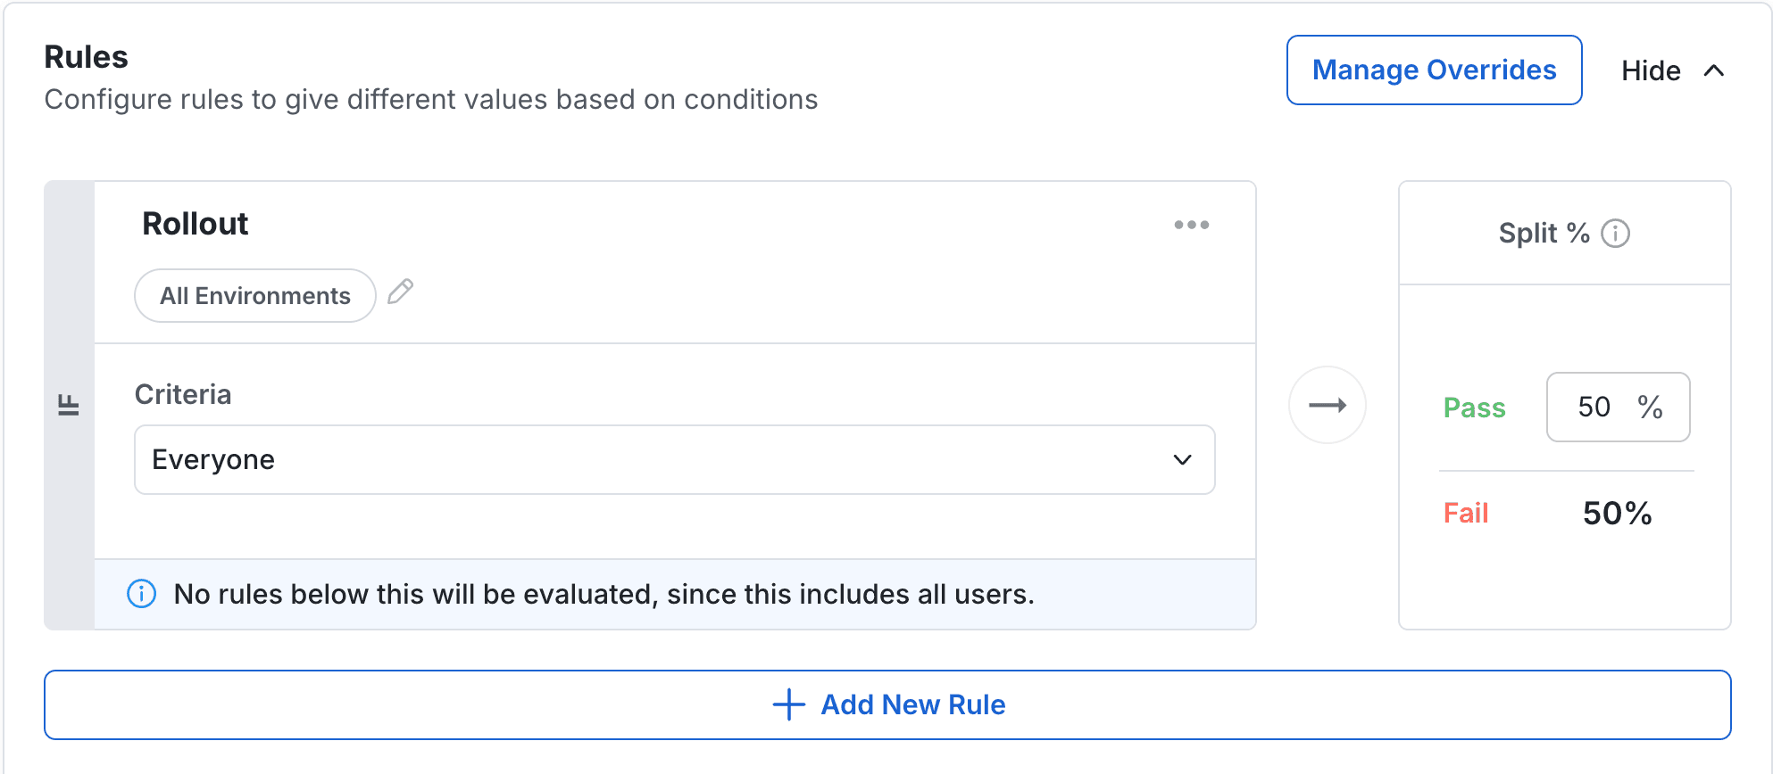1773x774 pixels.
Task: Click the Fail 50% value
Action: click(x=1616, y=513)
